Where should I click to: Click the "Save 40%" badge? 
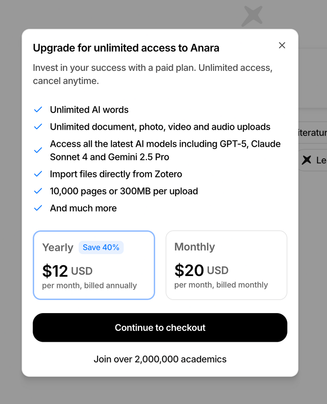point(101,247)
